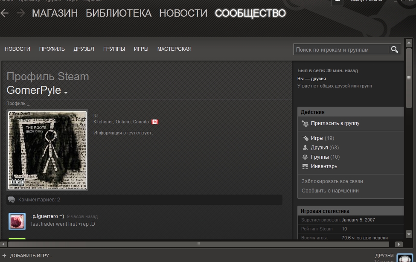Click the horizontal scrollbar right arrow
The width and height of the screenshot is (416, 262).
[399, 244]
